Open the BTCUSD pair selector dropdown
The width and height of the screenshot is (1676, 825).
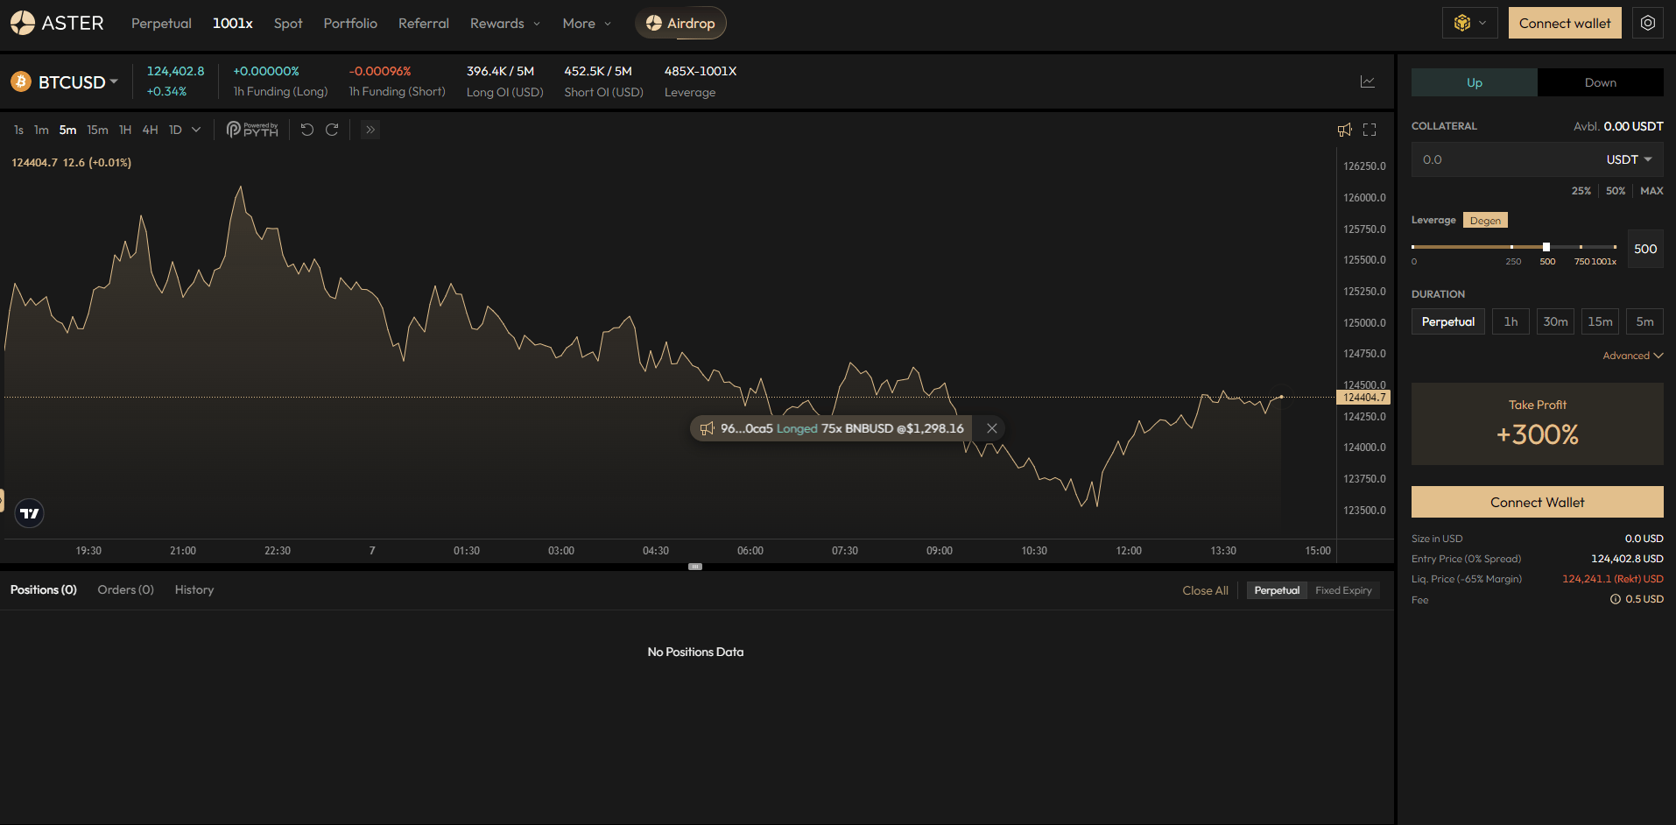(x=77, y=81)
